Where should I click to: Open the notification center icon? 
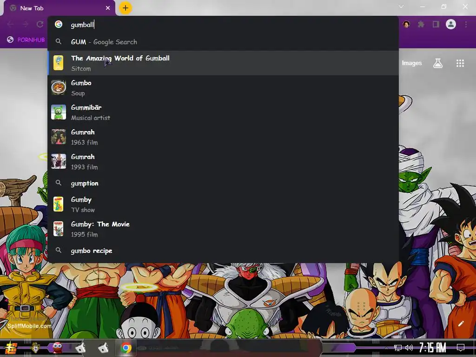[x=461, y=348]
